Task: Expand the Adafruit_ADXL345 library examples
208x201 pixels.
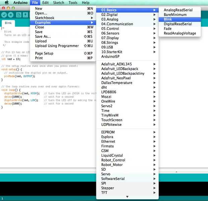Action: (127, 64)
